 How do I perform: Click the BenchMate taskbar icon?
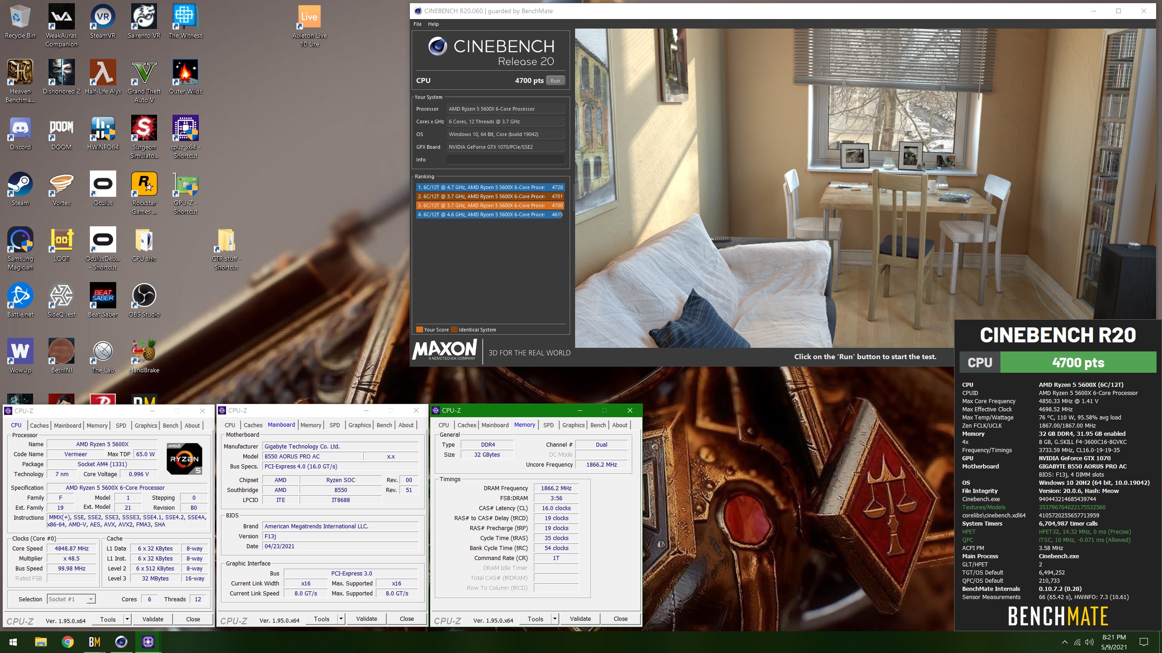coord(94,642)
